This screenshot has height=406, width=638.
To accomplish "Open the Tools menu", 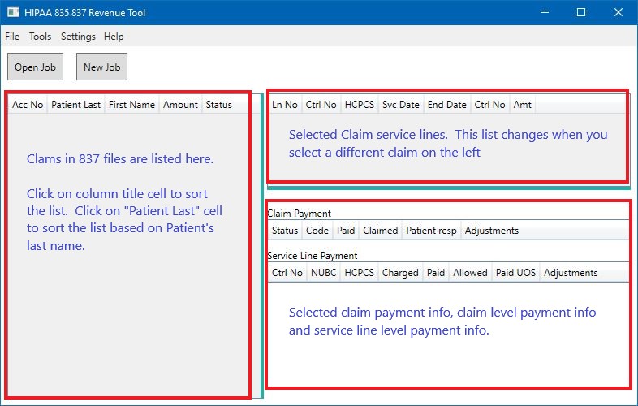I will pyautogui.click(x=40, y=37).
